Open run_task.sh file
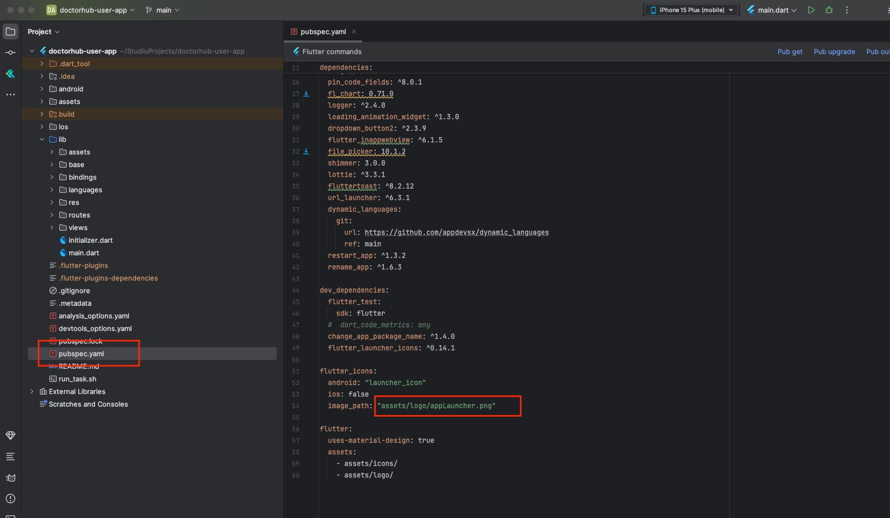This screenshot has width=890, height=518. tap(77, 379)
